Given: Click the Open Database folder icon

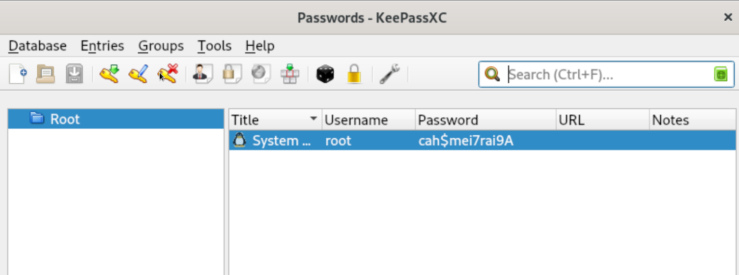Looking at the screenshot, I should 46,74.
